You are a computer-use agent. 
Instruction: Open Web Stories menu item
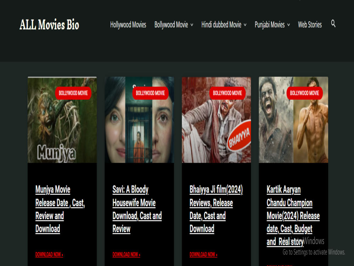click(310, 24)
